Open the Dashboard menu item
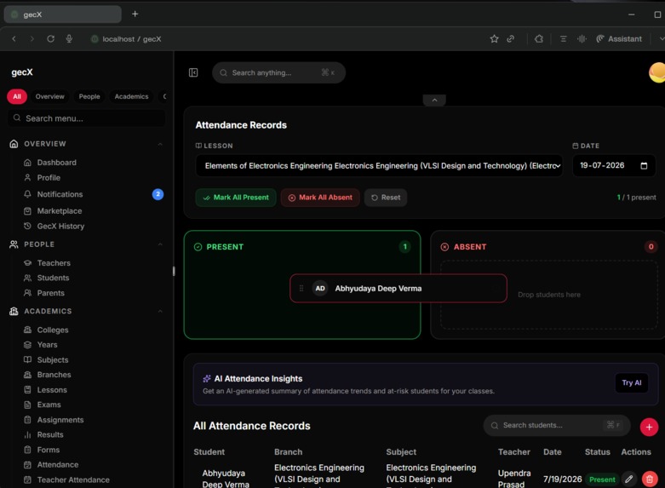The width and height of the screenshot is (665, 488). pos(56,163)
